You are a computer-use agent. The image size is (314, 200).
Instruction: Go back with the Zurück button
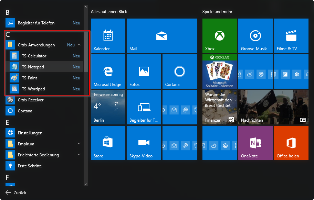point(16,192)
